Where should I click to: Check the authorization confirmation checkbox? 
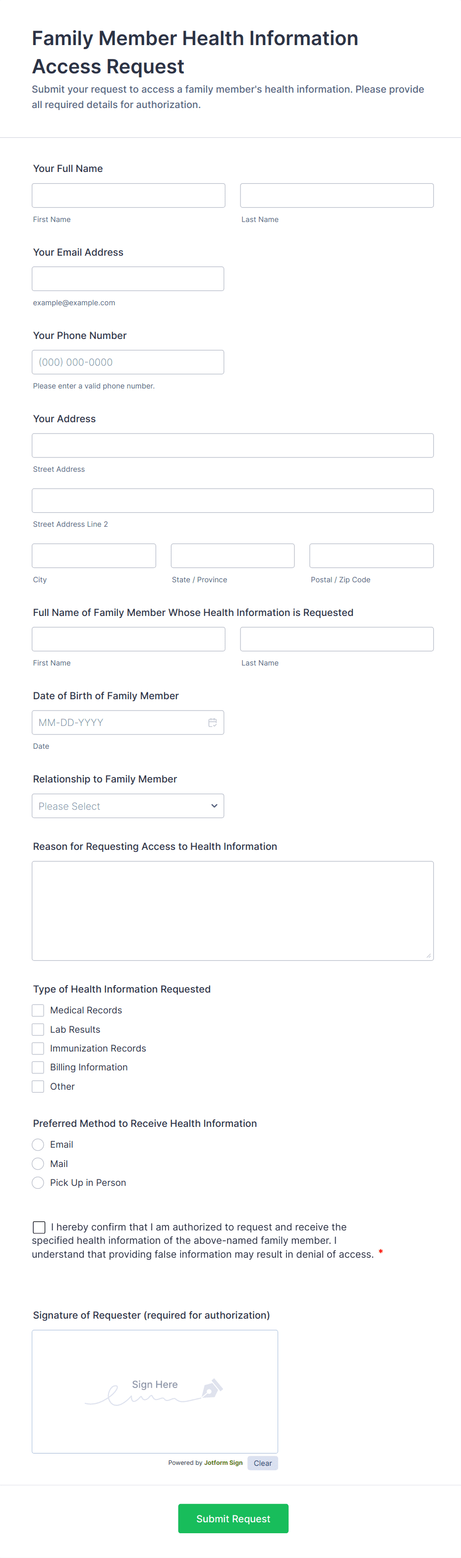tap(39, 1226)
